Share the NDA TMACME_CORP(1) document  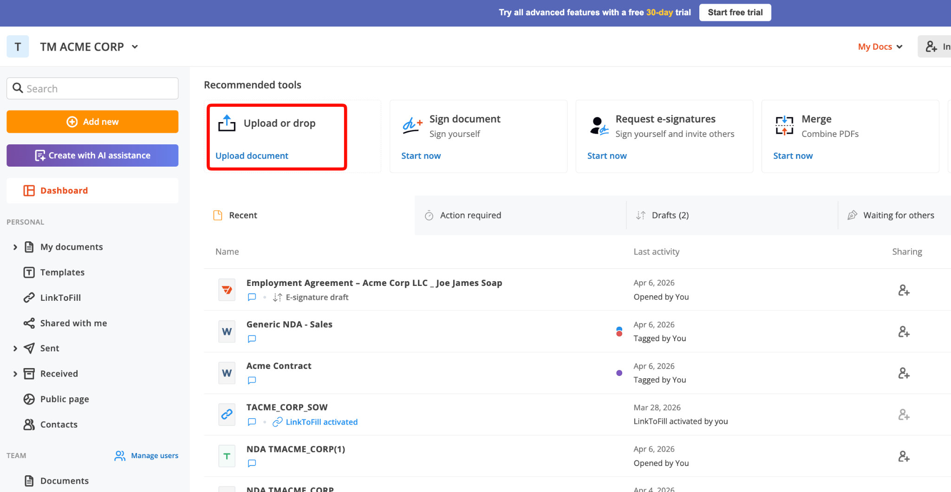(904, 456)
